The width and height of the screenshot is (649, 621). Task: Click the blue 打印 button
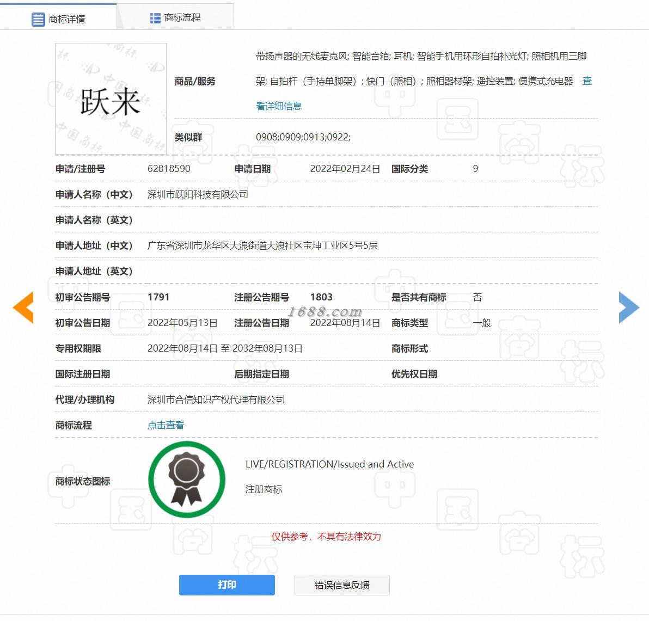pyautogui.click(x=227, y=585)
